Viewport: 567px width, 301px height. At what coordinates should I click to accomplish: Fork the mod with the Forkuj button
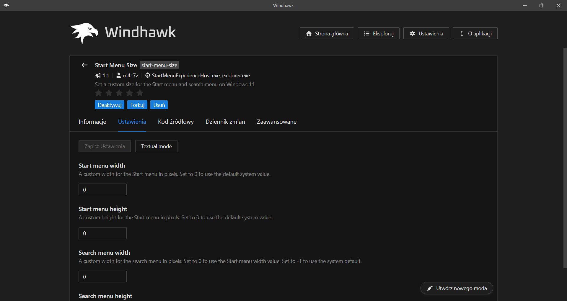pos(137,105)
